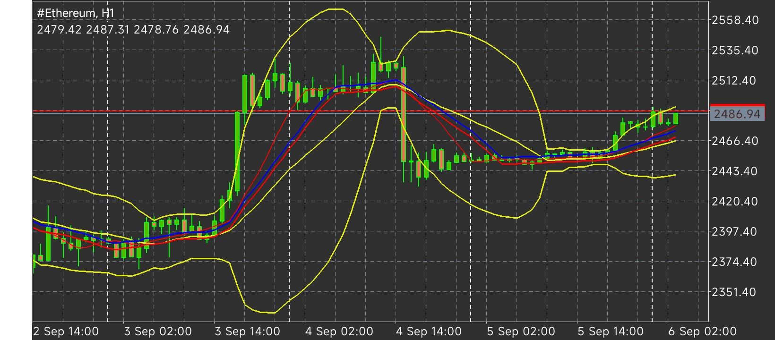Select the large bearish candle near 4 Sep 14:00
Image resolution: width=775 pixels, height=340 pixels.
[404, 115]
